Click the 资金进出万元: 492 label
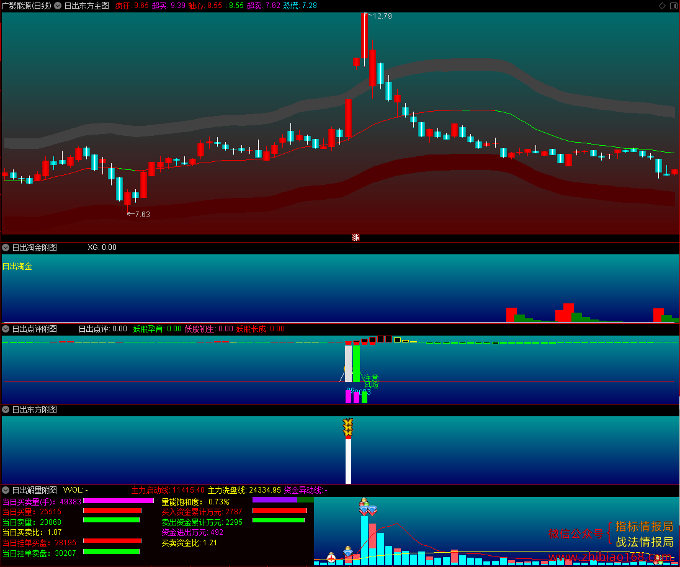The height and width of the screenshot is (567, 680). pos(192,532)
